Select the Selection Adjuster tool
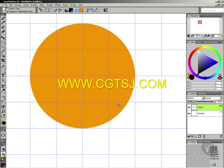 tap(3, 56)
